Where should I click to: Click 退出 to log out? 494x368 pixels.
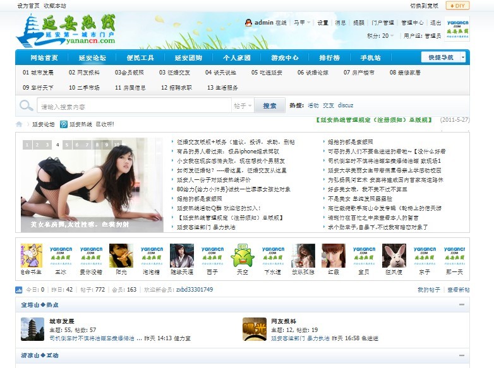[436, 23]
